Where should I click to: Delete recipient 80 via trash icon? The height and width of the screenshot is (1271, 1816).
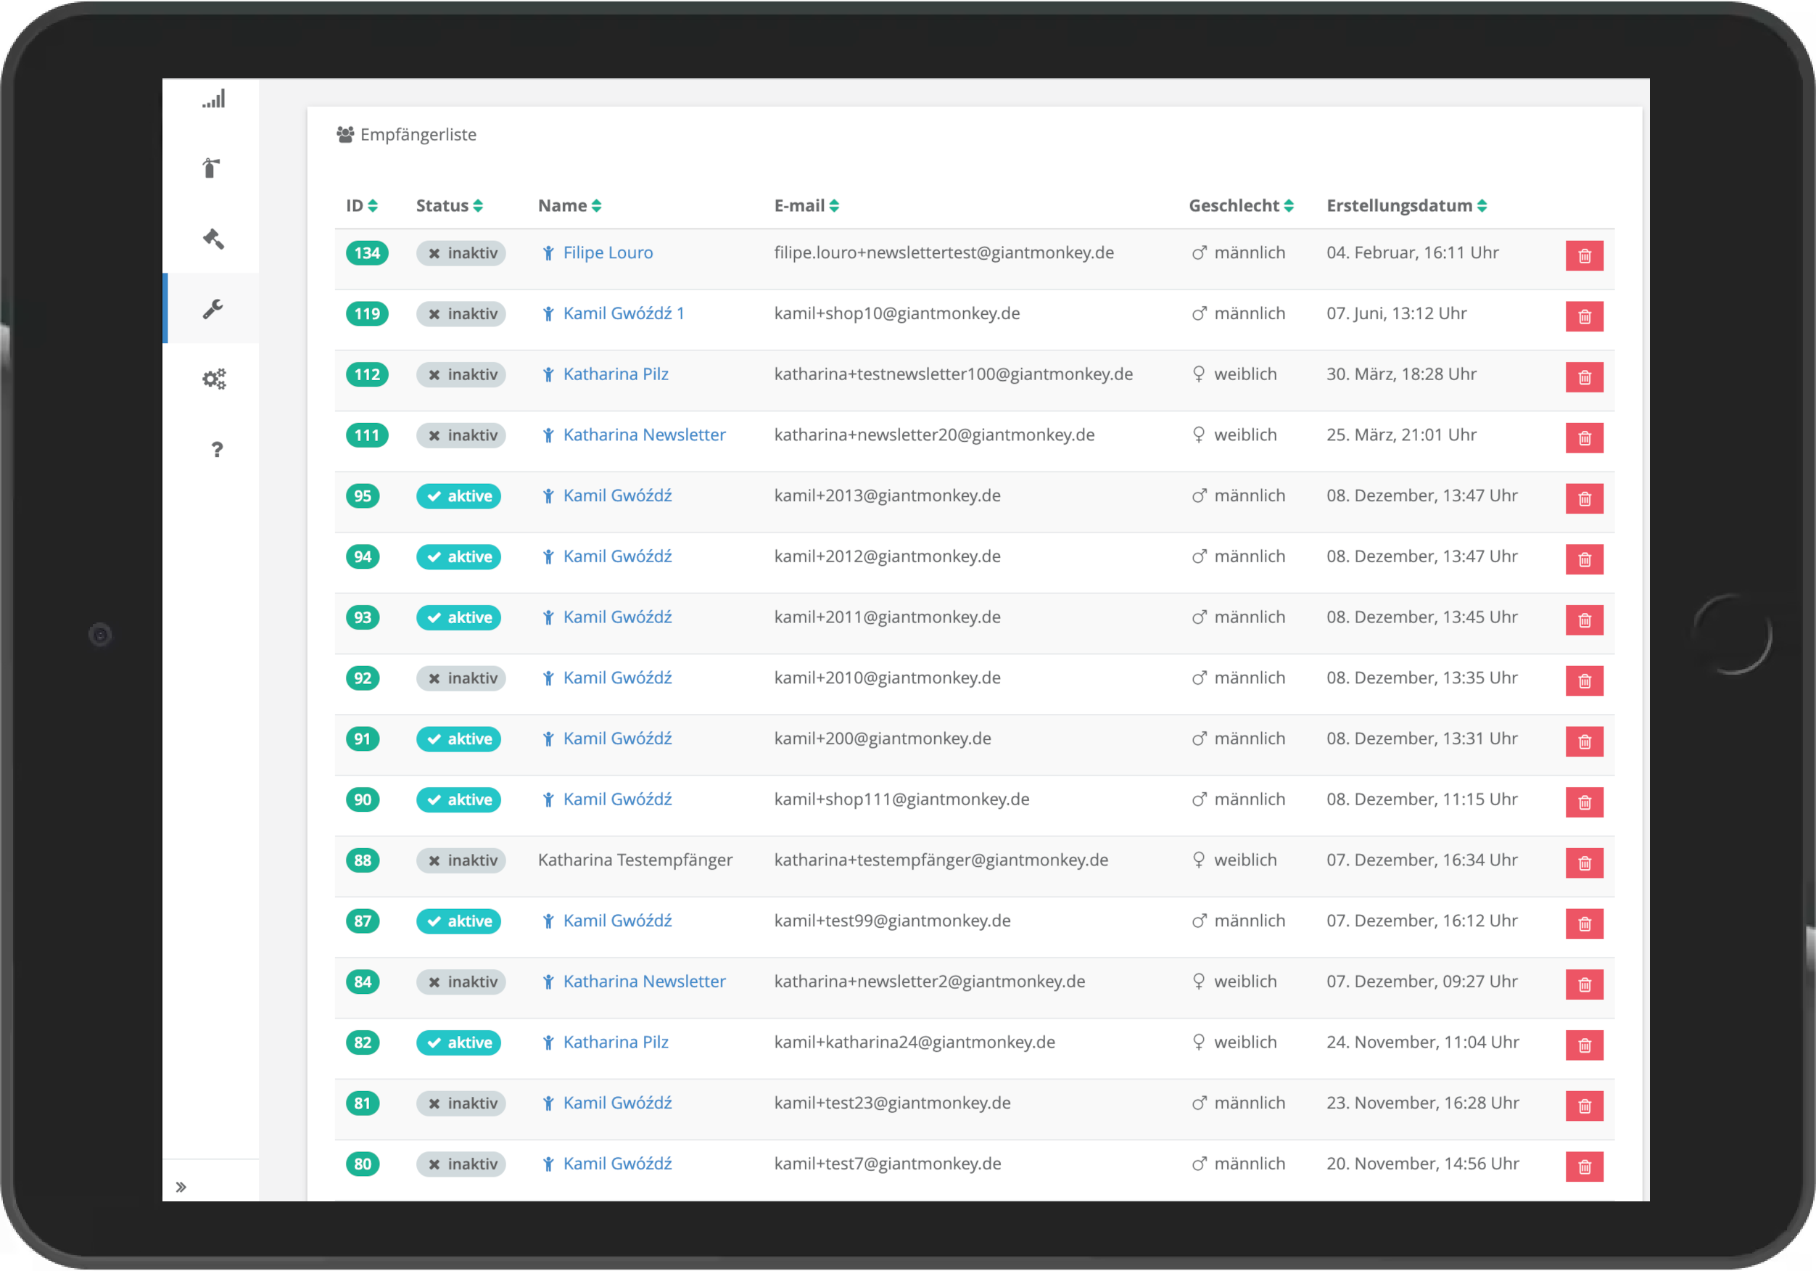1584,1167
